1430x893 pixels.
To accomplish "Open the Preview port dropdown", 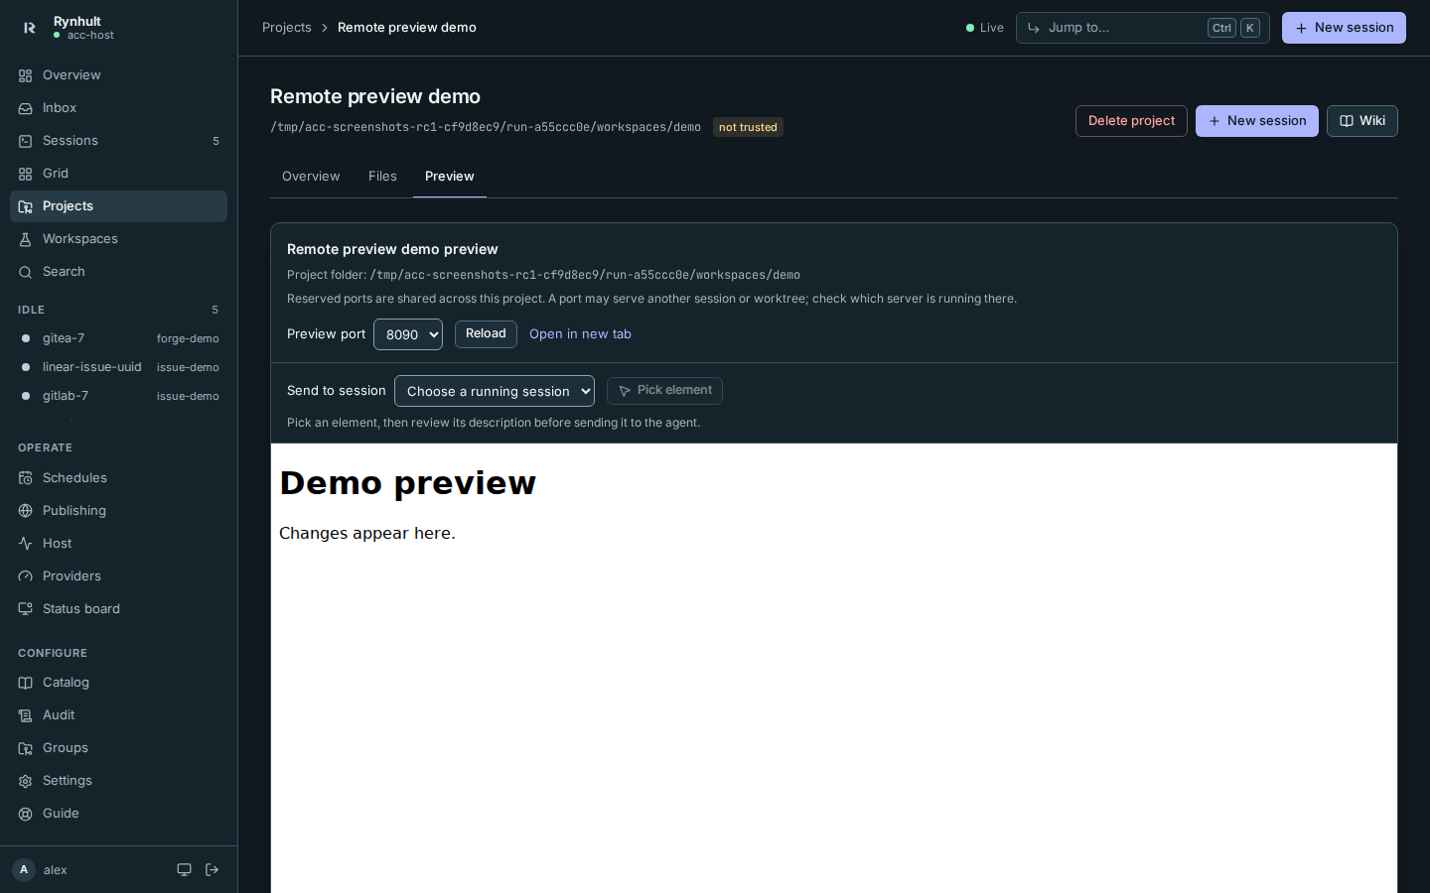I will click(x=408, y=334).
